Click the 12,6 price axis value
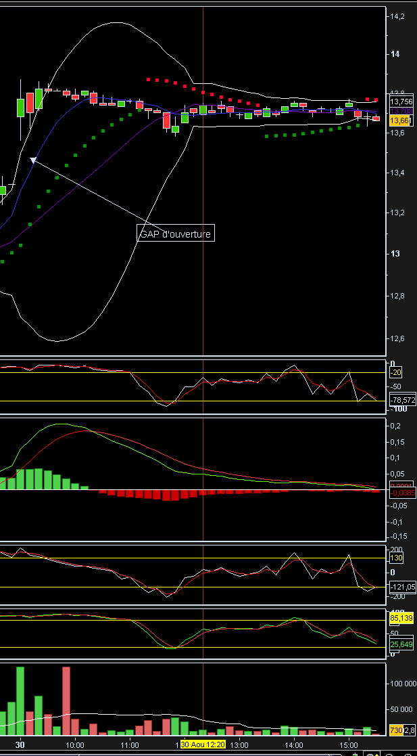417x756 pixels. tap(398, 338)
